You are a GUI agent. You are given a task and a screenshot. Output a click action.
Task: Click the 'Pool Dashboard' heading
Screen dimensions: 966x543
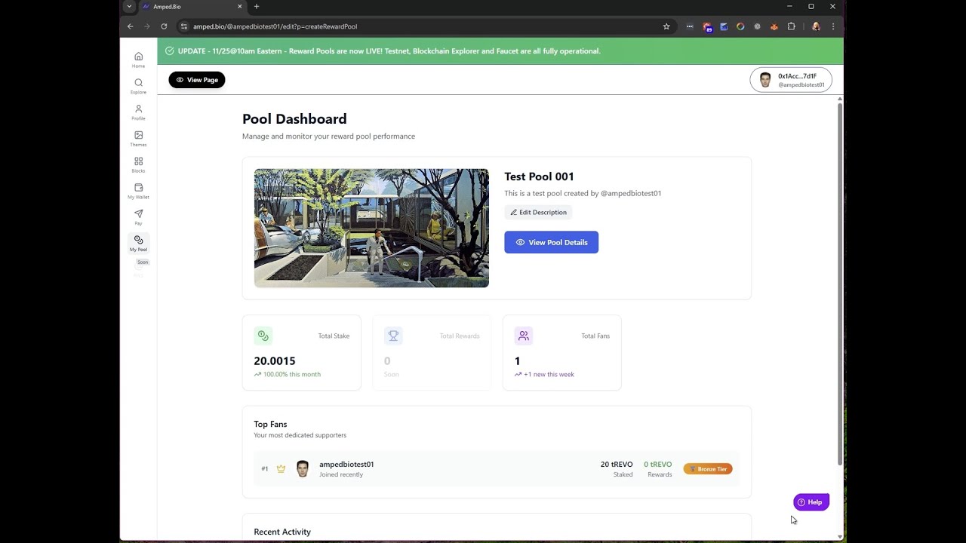tap(294, 119)
